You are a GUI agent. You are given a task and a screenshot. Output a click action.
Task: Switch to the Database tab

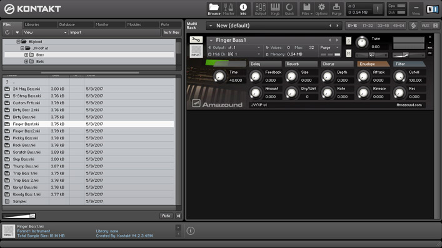(76, 24)
